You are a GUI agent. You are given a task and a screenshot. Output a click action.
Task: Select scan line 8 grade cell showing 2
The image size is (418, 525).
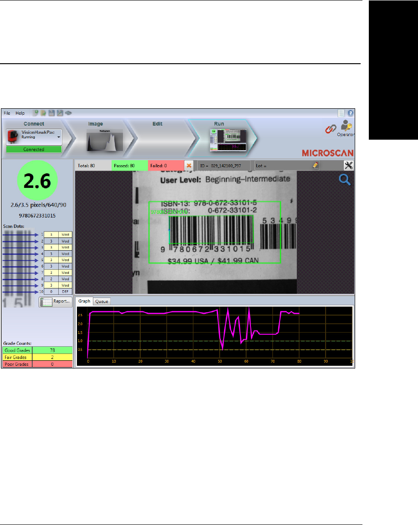pos(51,279)
